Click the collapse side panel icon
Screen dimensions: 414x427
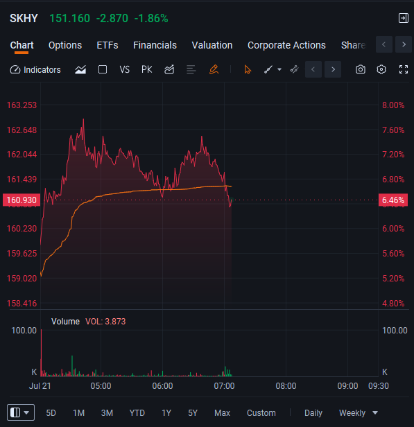pos(403,18)
